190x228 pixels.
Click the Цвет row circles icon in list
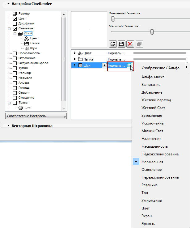(80, 53)
